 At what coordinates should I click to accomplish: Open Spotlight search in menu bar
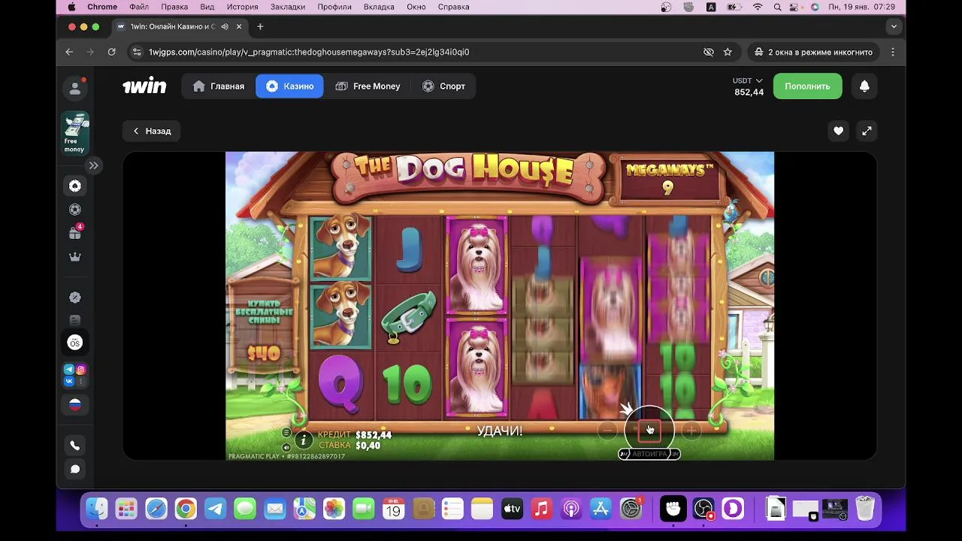click(777, 7)
